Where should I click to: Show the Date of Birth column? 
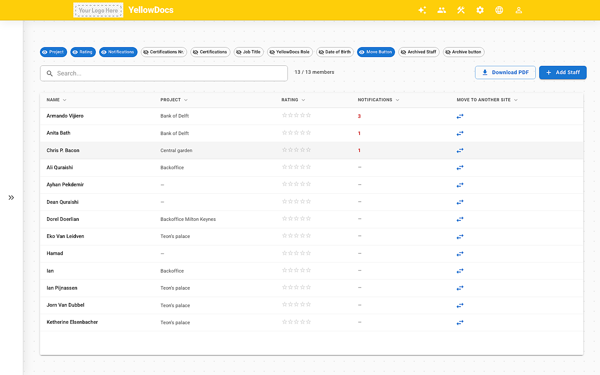335,52
